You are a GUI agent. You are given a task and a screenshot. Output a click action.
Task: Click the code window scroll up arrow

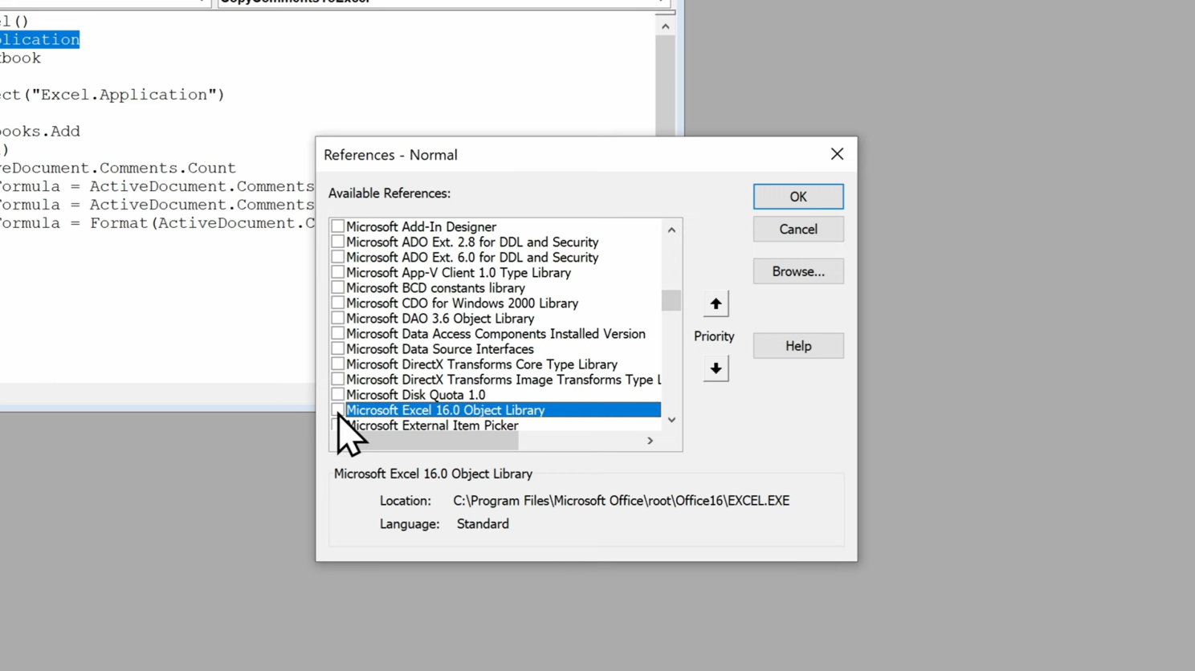click(x=665, y=26)
